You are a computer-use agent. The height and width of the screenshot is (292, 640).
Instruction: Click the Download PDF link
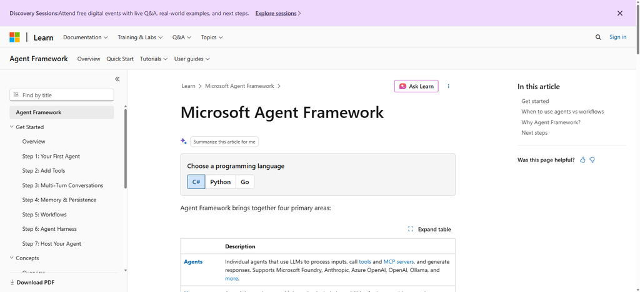coord(32,282)
